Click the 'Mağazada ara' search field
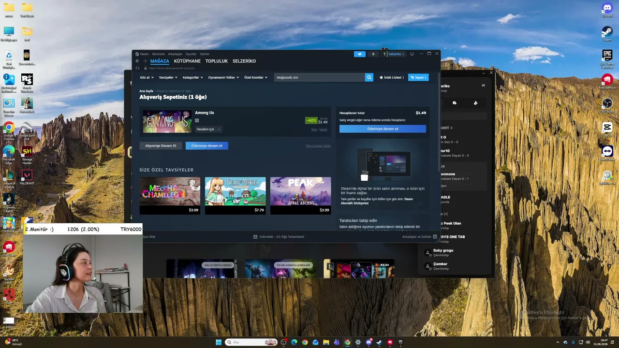 coord(319,77)
